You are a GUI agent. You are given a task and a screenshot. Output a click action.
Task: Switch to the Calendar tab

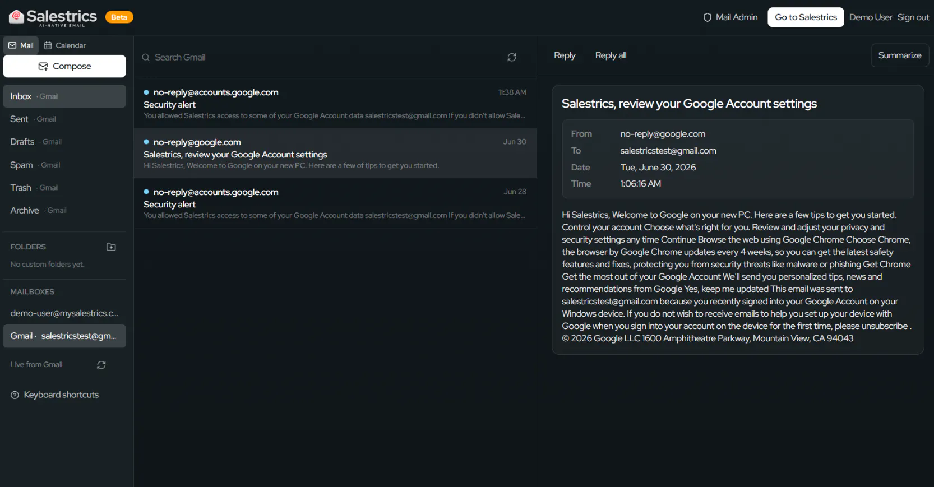click(65, 45)
